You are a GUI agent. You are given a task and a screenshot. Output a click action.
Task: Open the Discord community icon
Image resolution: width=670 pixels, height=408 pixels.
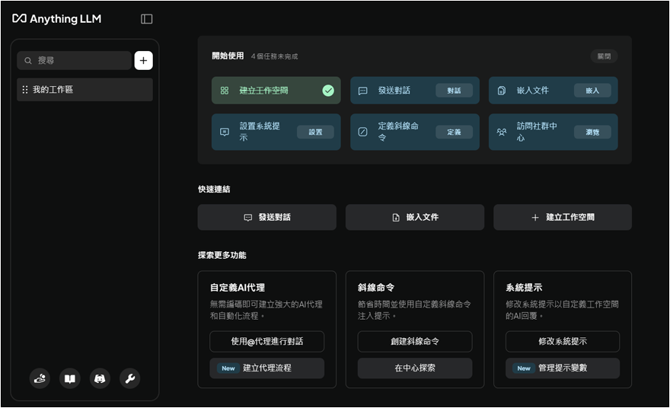pyautogui.click(x=100, y=378)
